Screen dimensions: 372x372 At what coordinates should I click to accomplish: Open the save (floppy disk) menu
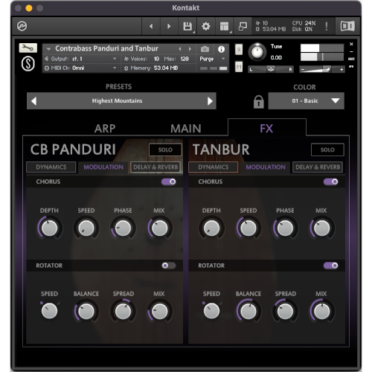pos(187,26)
